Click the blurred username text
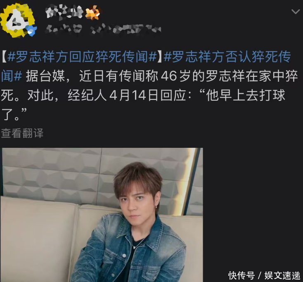 [x=64, y=12]
